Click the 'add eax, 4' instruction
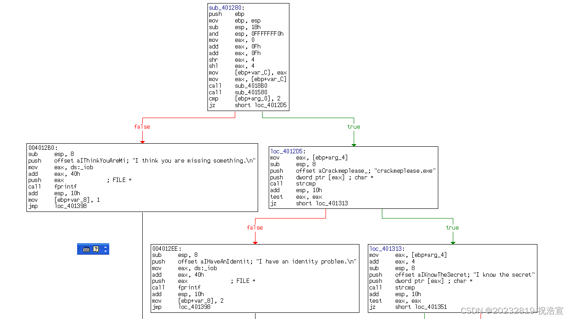Viewport: 570px width, 319px height. (392, 262)
